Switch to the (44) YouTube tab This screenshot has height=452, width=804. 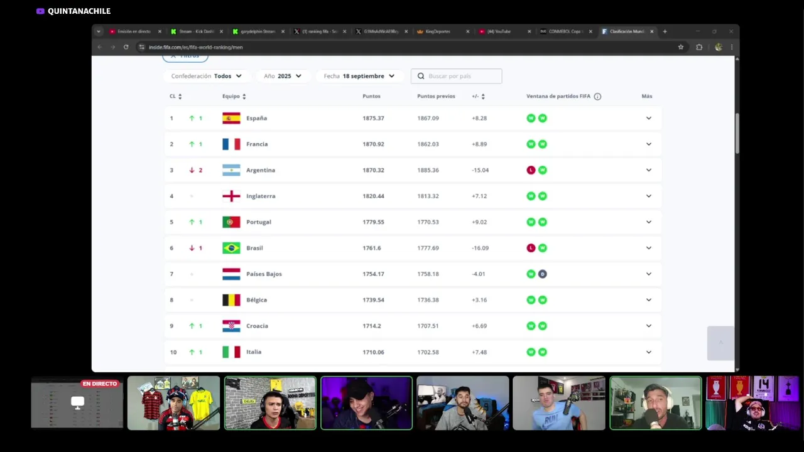[x=504, y=31]
